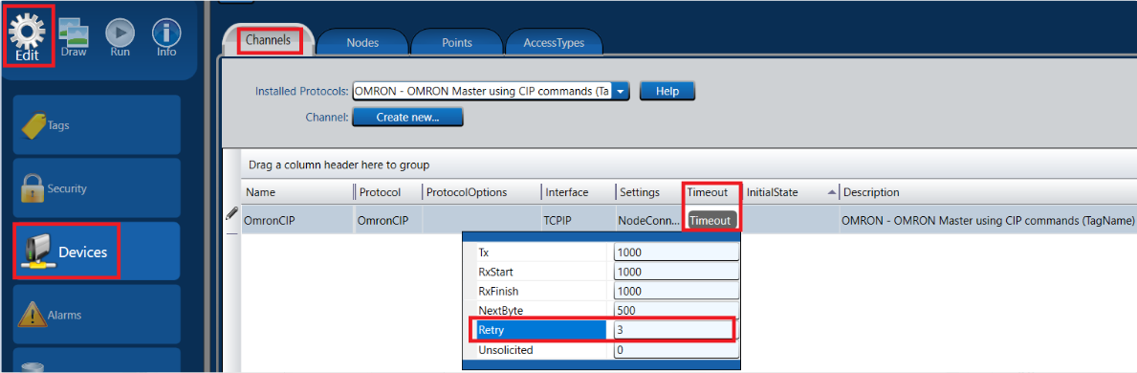Switch to the Nodes tab
Image resolution: width=1137 pixels, height=373 pixels.
coord(362,43)
